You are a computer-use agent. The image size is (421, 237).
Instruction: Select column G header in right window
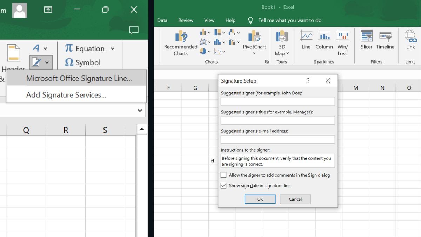(195, 88)
